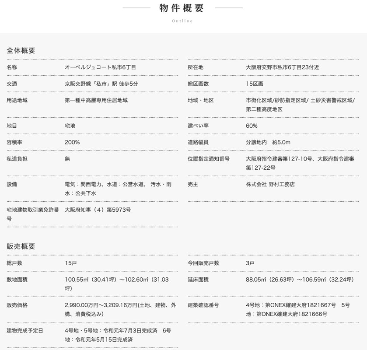
Task: Click the 建ぺい率 value 60%
Action: pos(252,126)
